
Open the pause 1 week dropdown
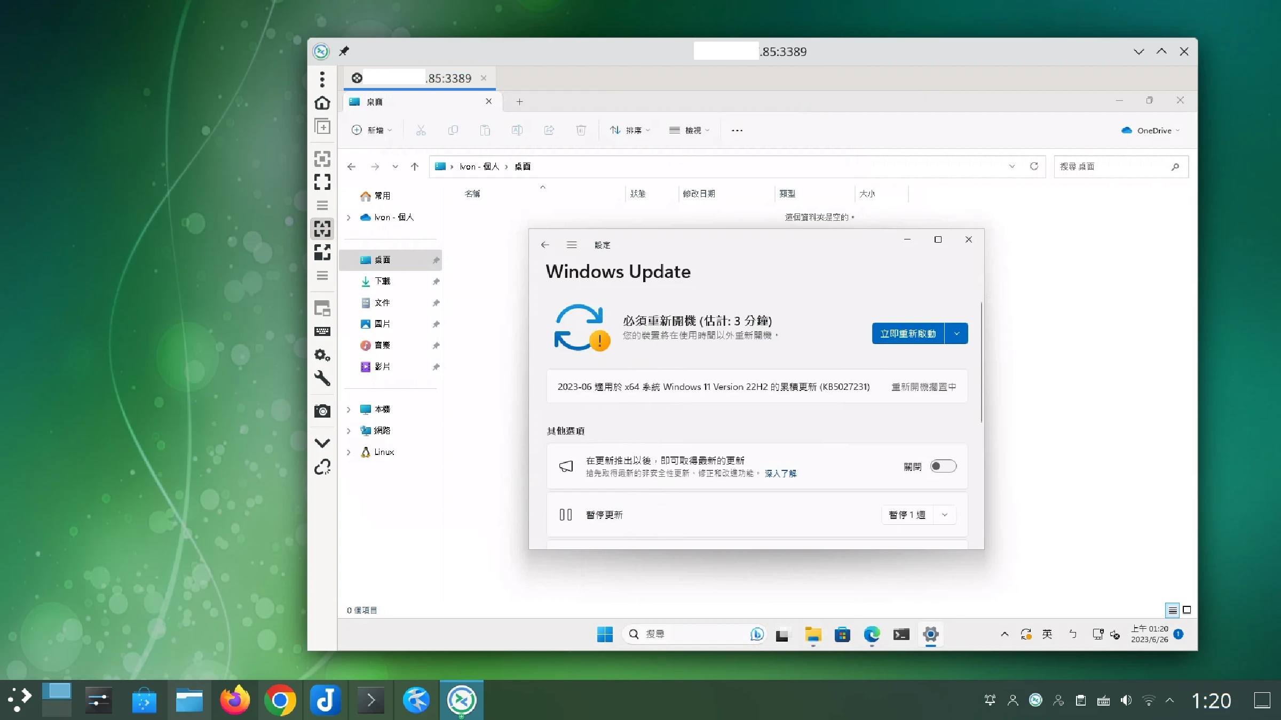coord(945,515)
